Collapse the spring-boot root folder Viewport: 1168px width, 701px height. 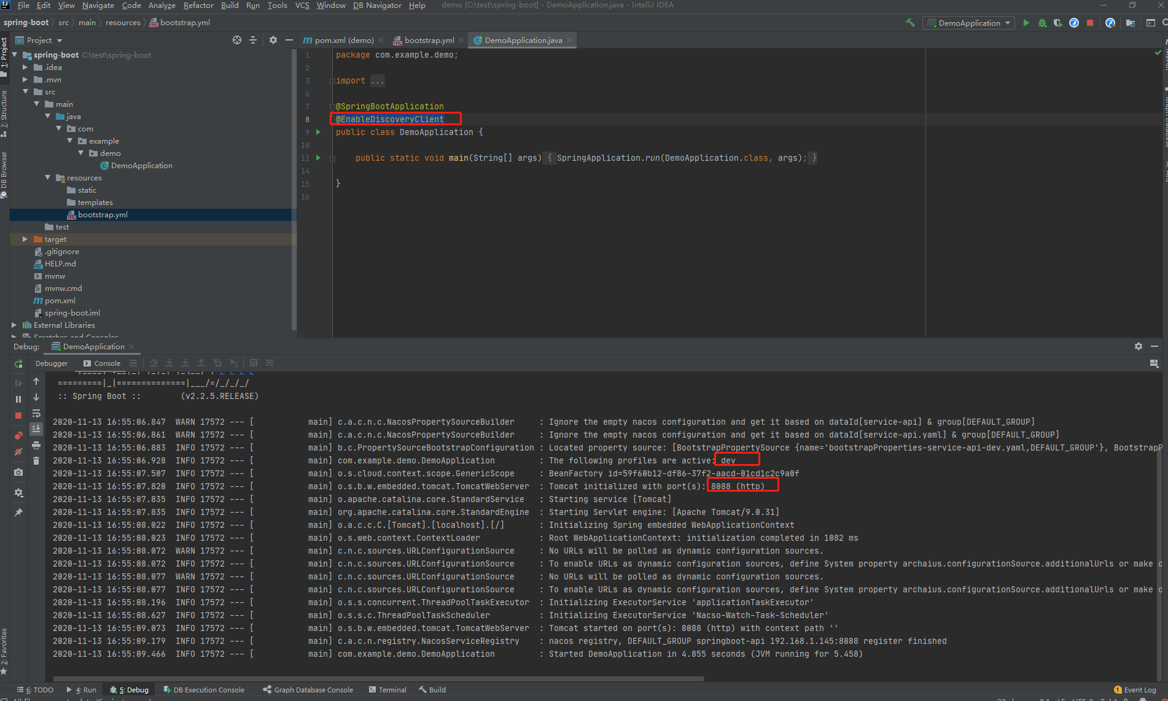pos(15,55)
